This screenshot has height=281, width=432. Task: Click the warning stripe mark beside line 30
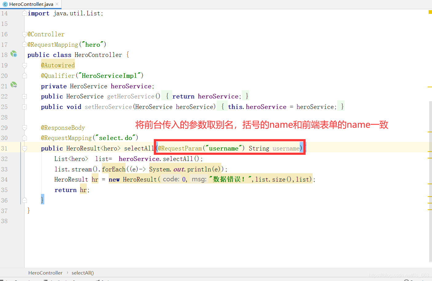430,132
